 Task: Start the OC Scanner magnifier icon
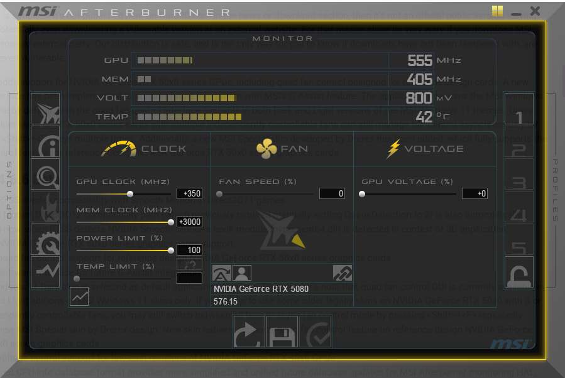pyautogui.click(x=46, y=173)
